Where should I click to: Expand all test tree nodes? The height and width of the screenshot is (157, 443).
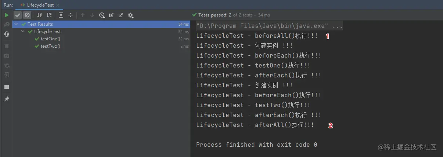61,15
